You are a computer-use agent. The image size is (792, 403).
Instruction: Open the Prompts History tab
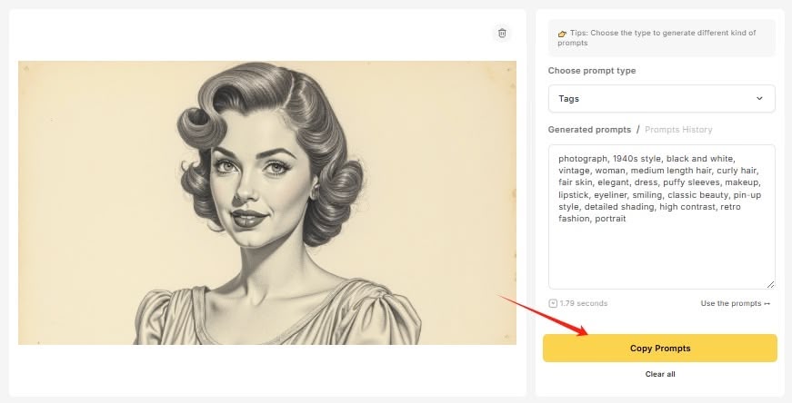pos(678,130)
